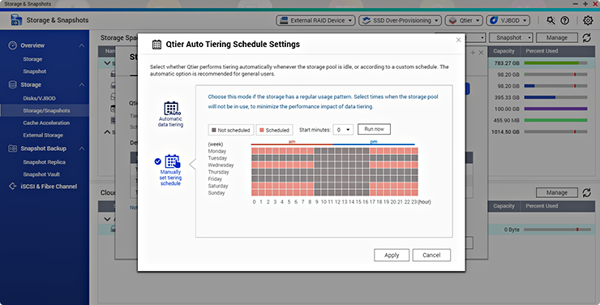Click the cloud section Manage button
This screenshot has height=305, width=600.
tap(557, 192)
